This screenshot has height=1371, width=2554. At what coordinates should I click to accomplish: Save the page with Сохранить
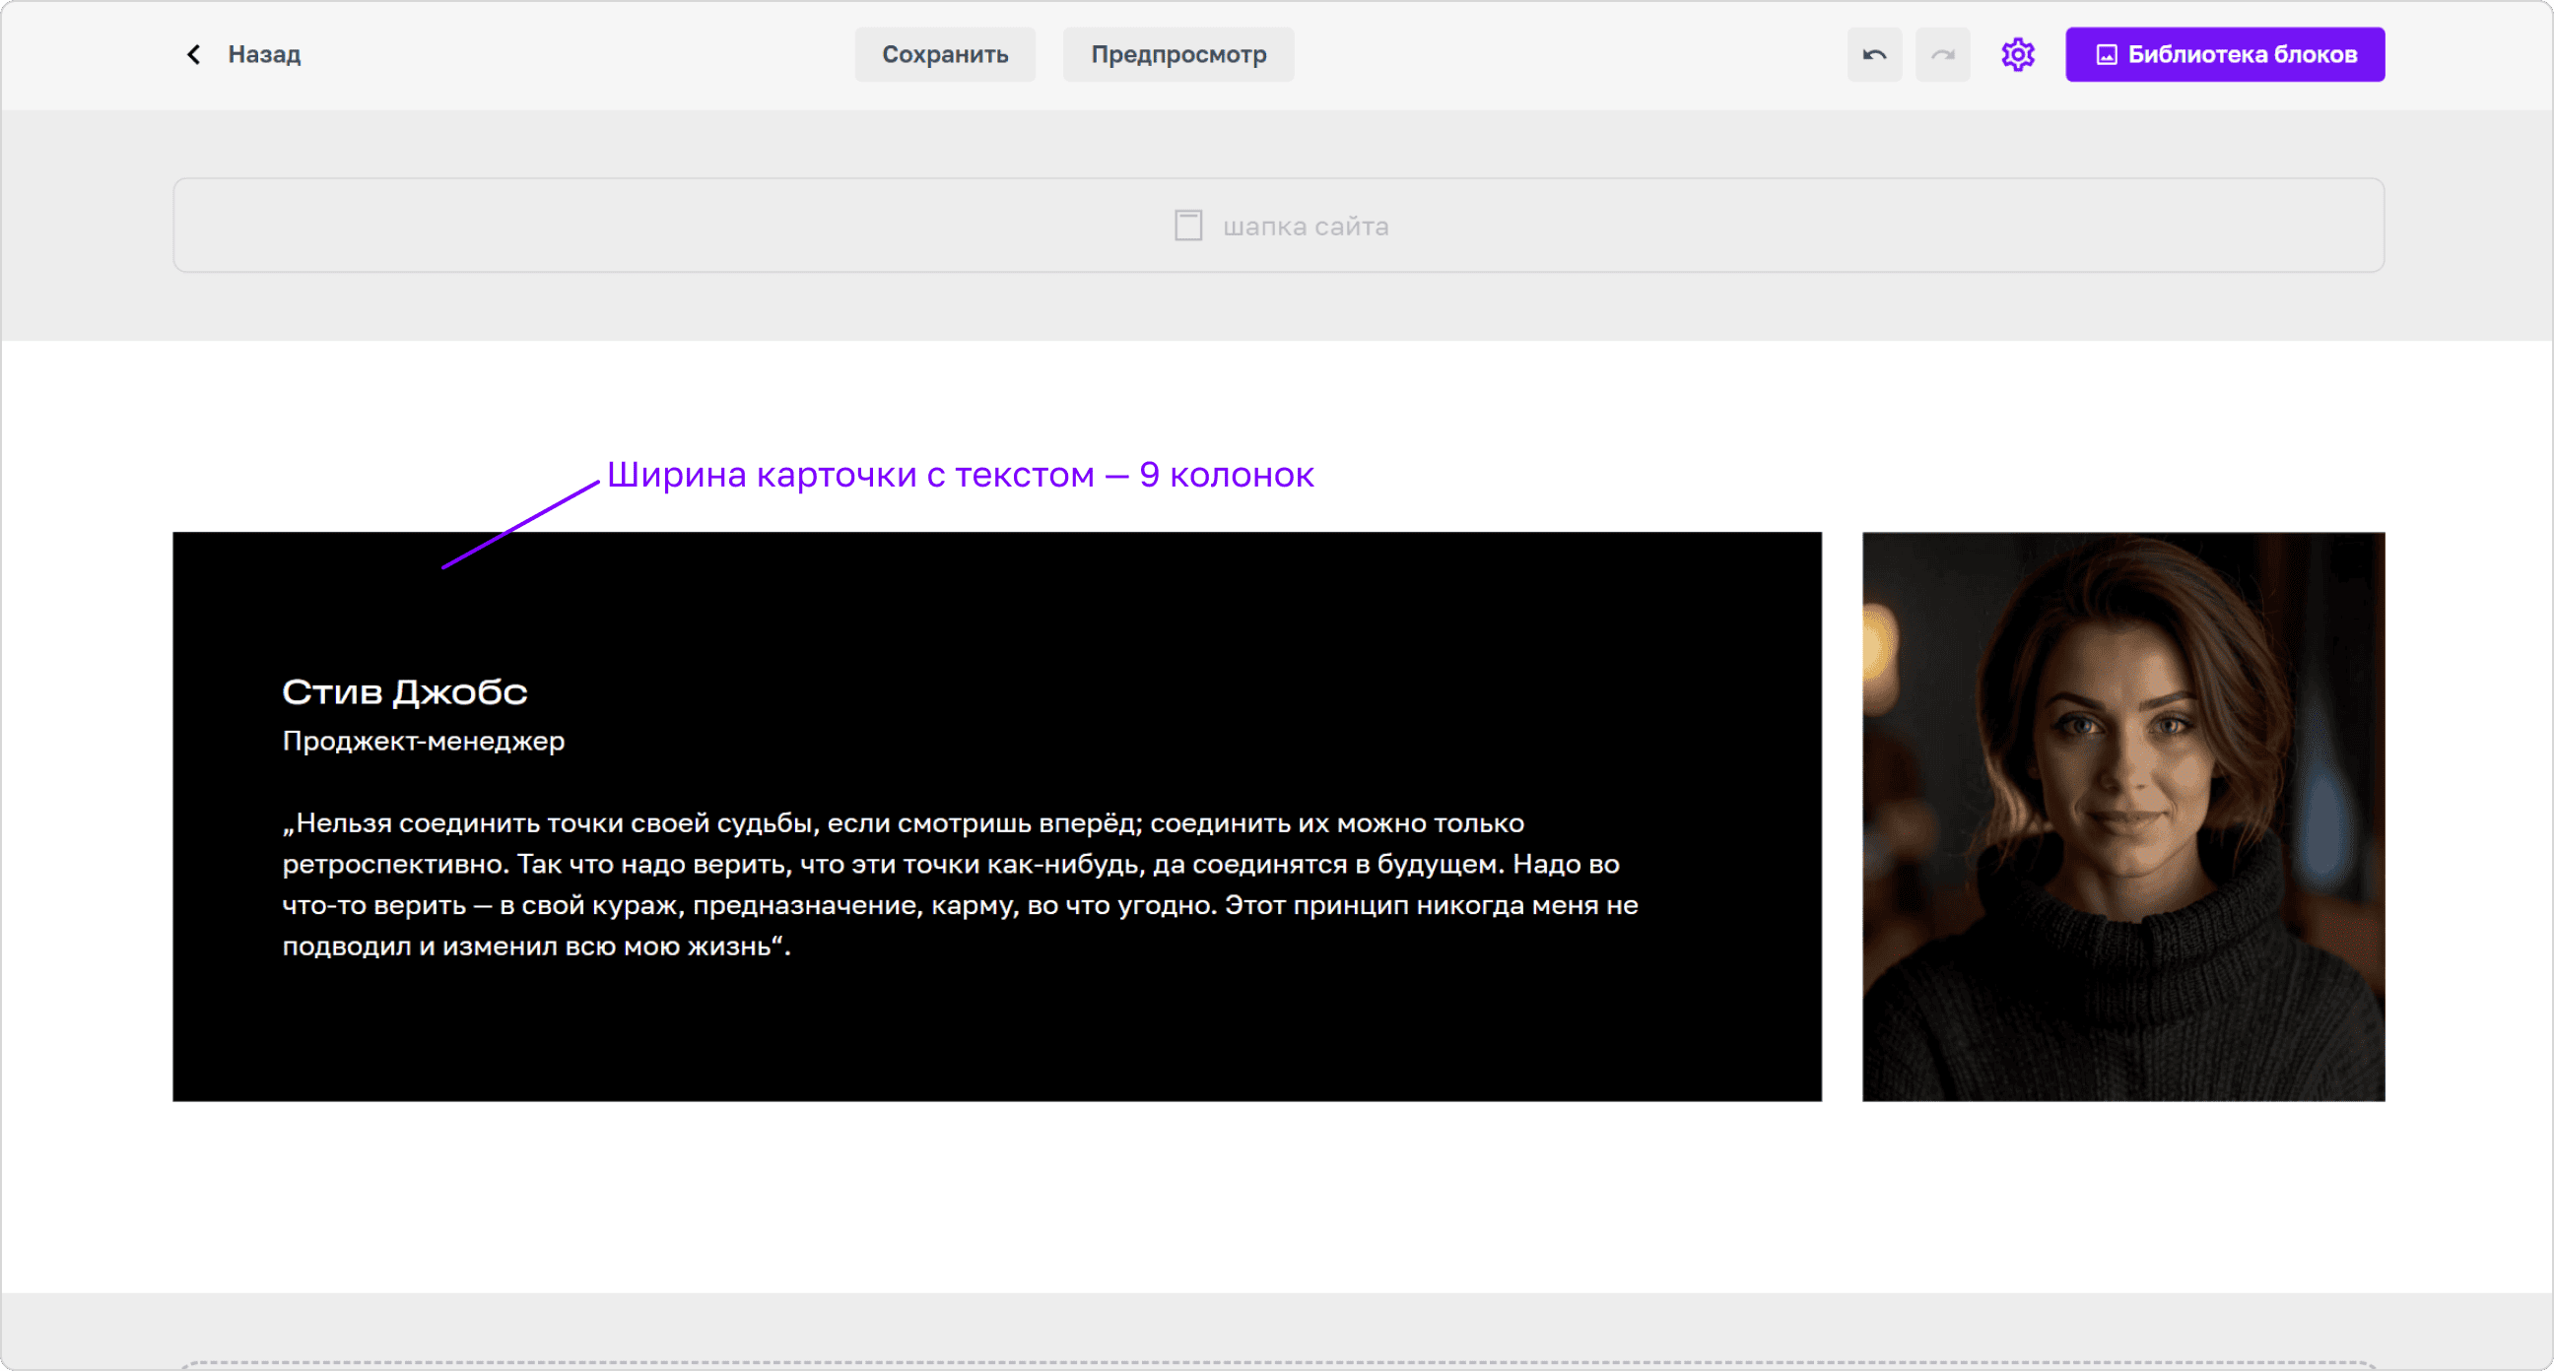pos(945,54)
